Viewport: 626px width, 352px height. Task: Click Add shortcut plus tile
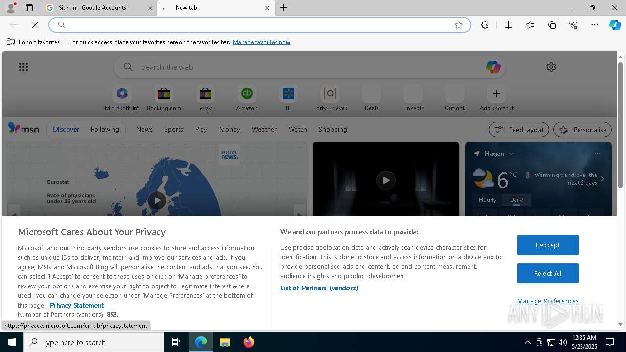(x=496, y=98)
